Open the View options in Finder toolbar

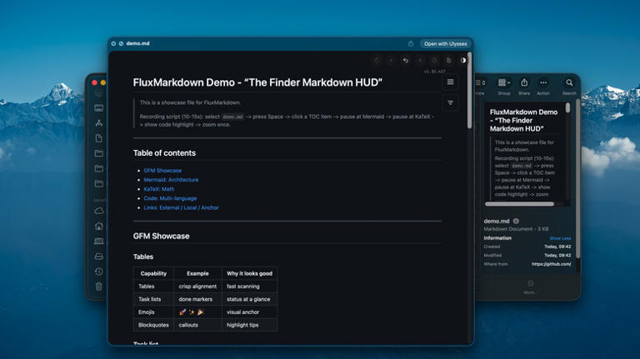(480, 82)
